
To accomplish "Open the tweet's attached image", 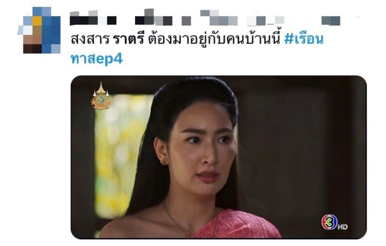I will [219, 157].
